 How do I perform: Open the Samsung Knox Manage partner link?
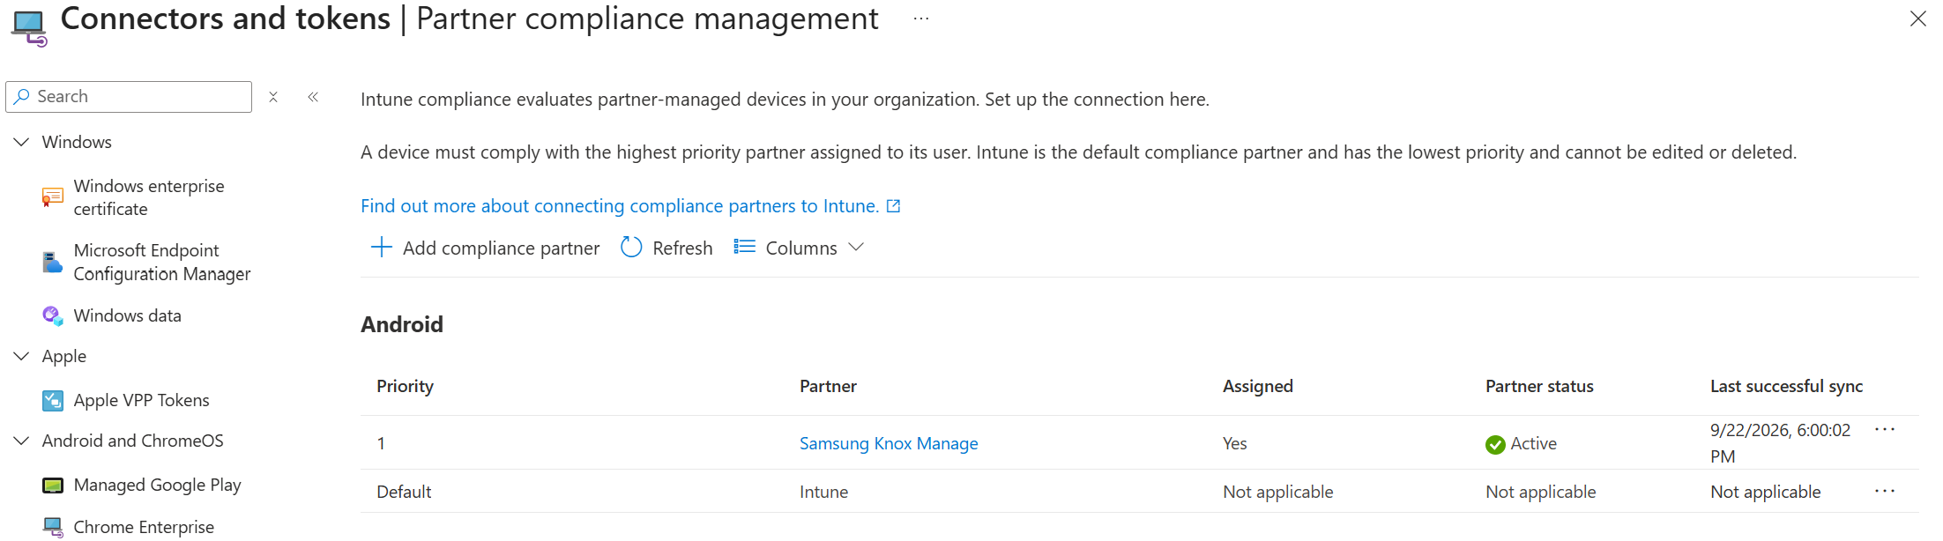(889, 443)
